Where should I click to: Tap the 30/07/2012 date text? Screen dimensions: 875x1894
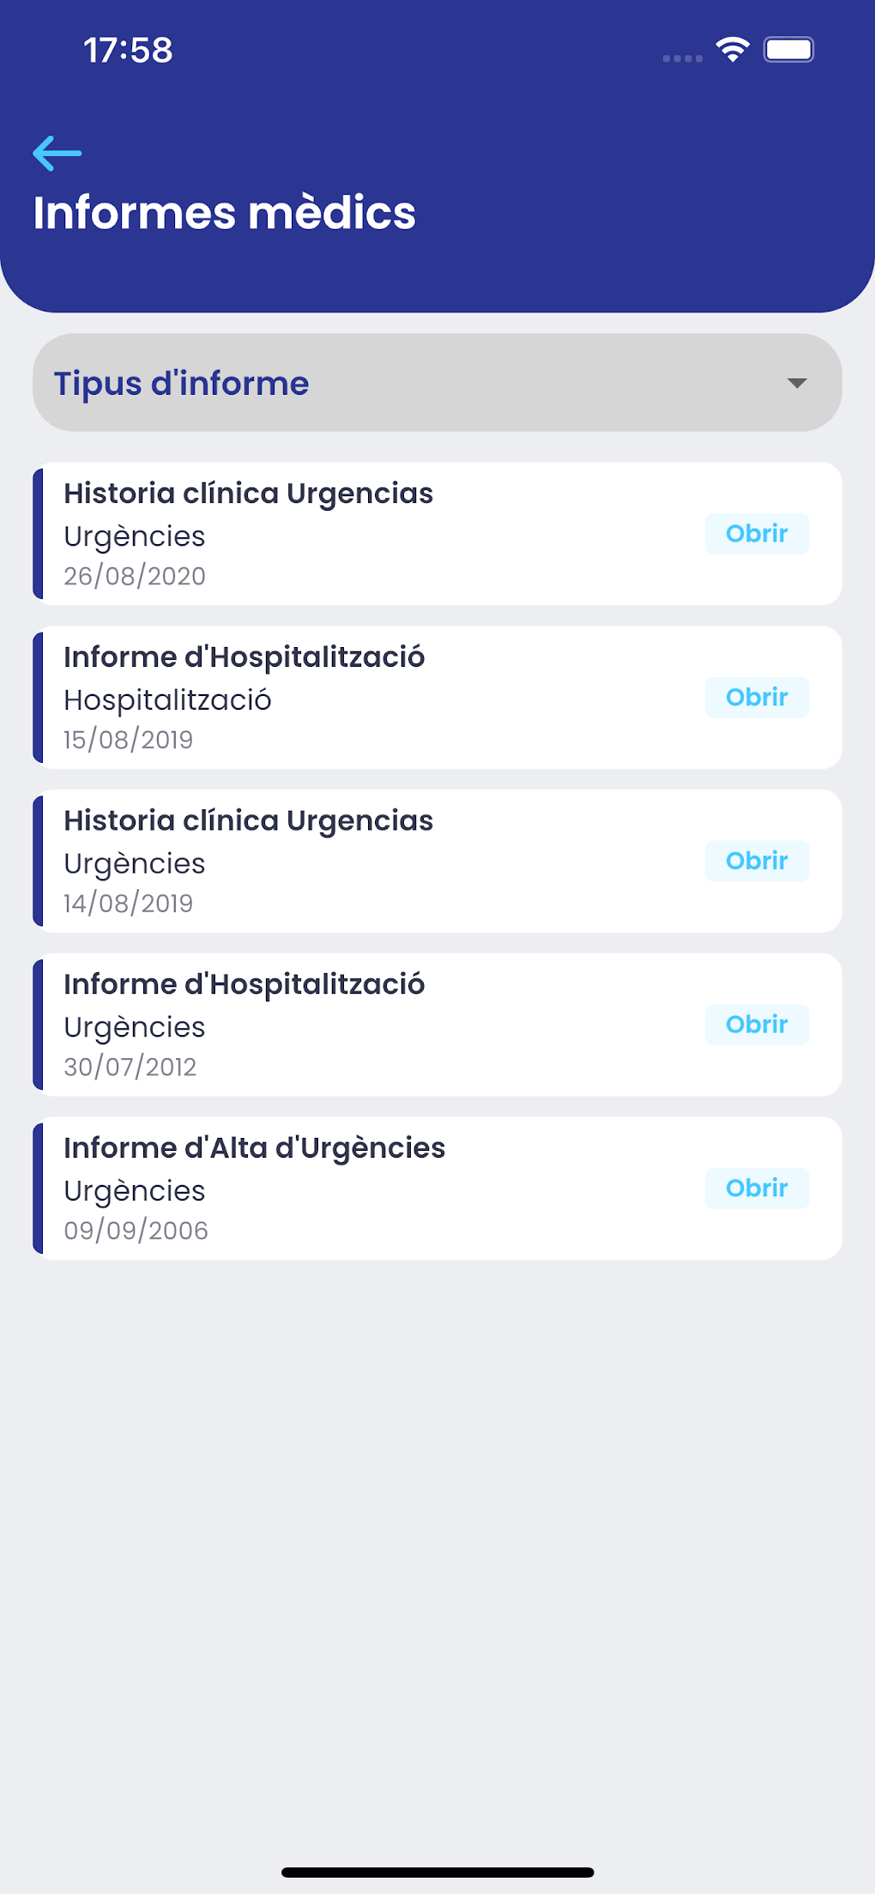click(x=130, y=1067)
